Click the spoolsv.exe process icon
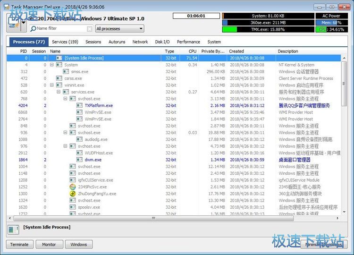The height and width of the screenshot is (255, 354). 73,207
